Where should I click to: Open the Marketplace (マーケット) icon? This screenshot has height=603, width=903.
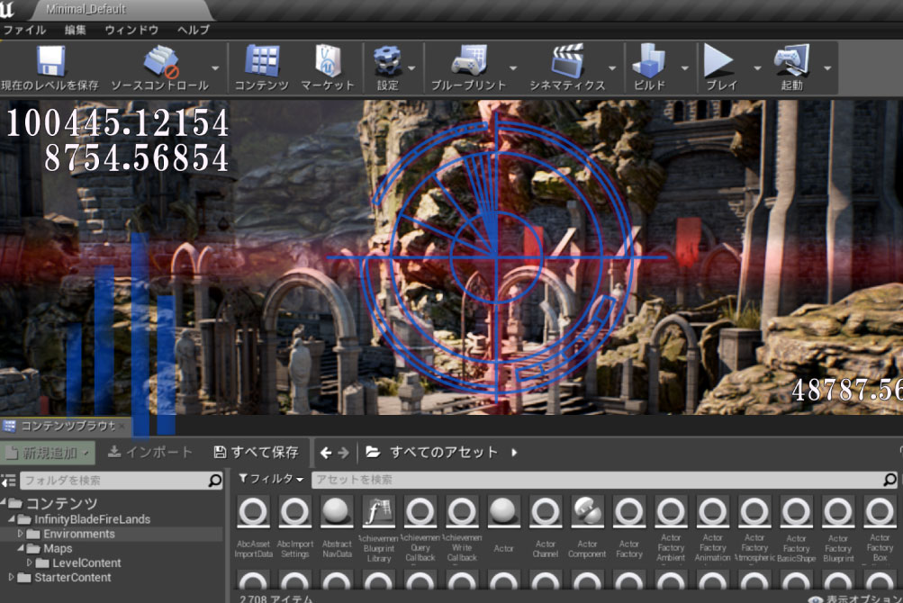coord(328,61)
